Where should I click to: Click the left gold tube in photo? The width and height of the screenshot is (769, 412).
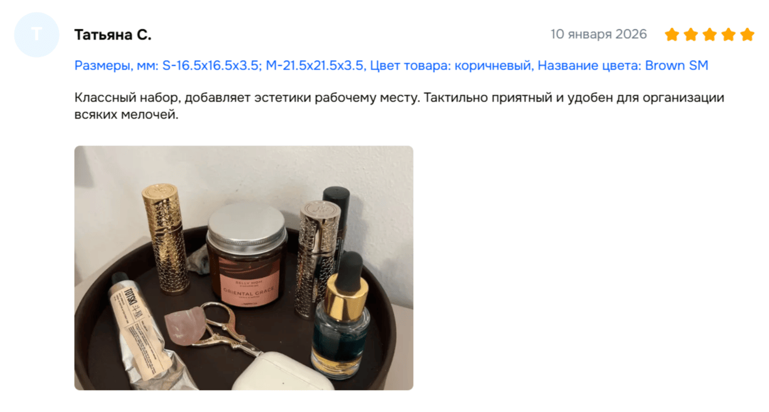tap(164, 238)
